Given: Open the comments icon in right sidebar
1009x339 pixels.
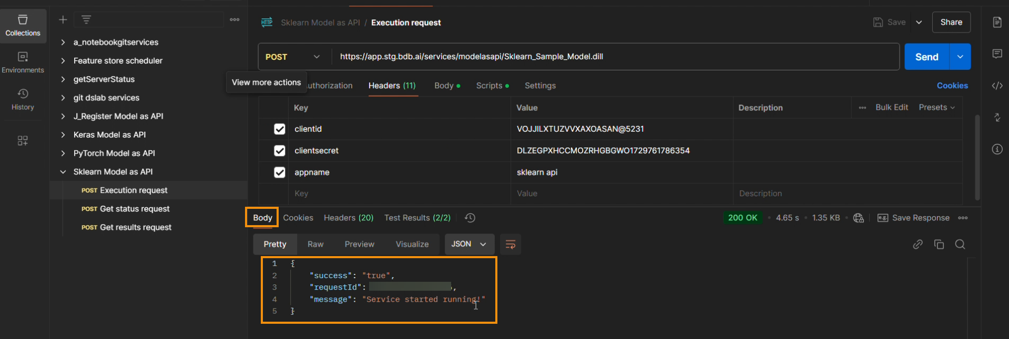Looking at the screenshot, I should point(997,54).
